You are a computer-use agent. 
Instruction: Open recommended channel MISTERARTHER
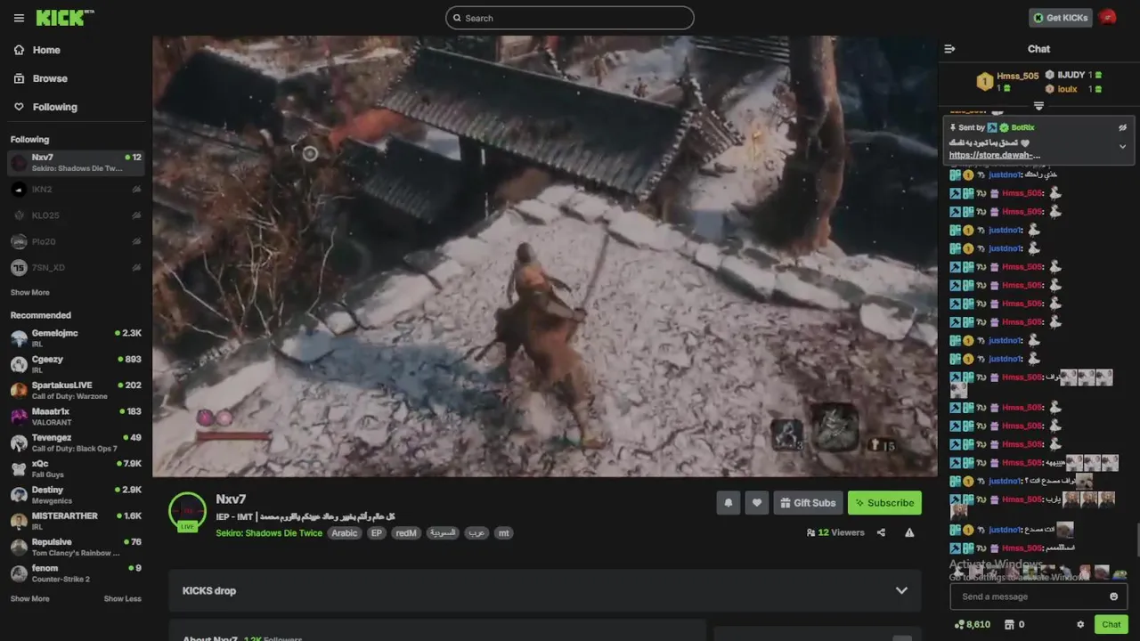[x=76, y=521]
